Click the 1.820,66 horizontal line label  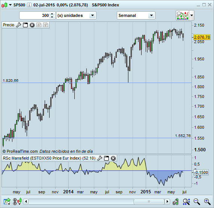(x=11, y=80)
